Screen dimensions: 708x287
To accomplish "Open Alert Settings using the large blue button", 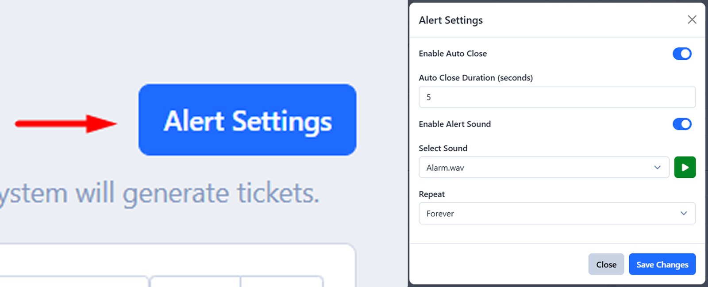I will (x=247, y=120).
